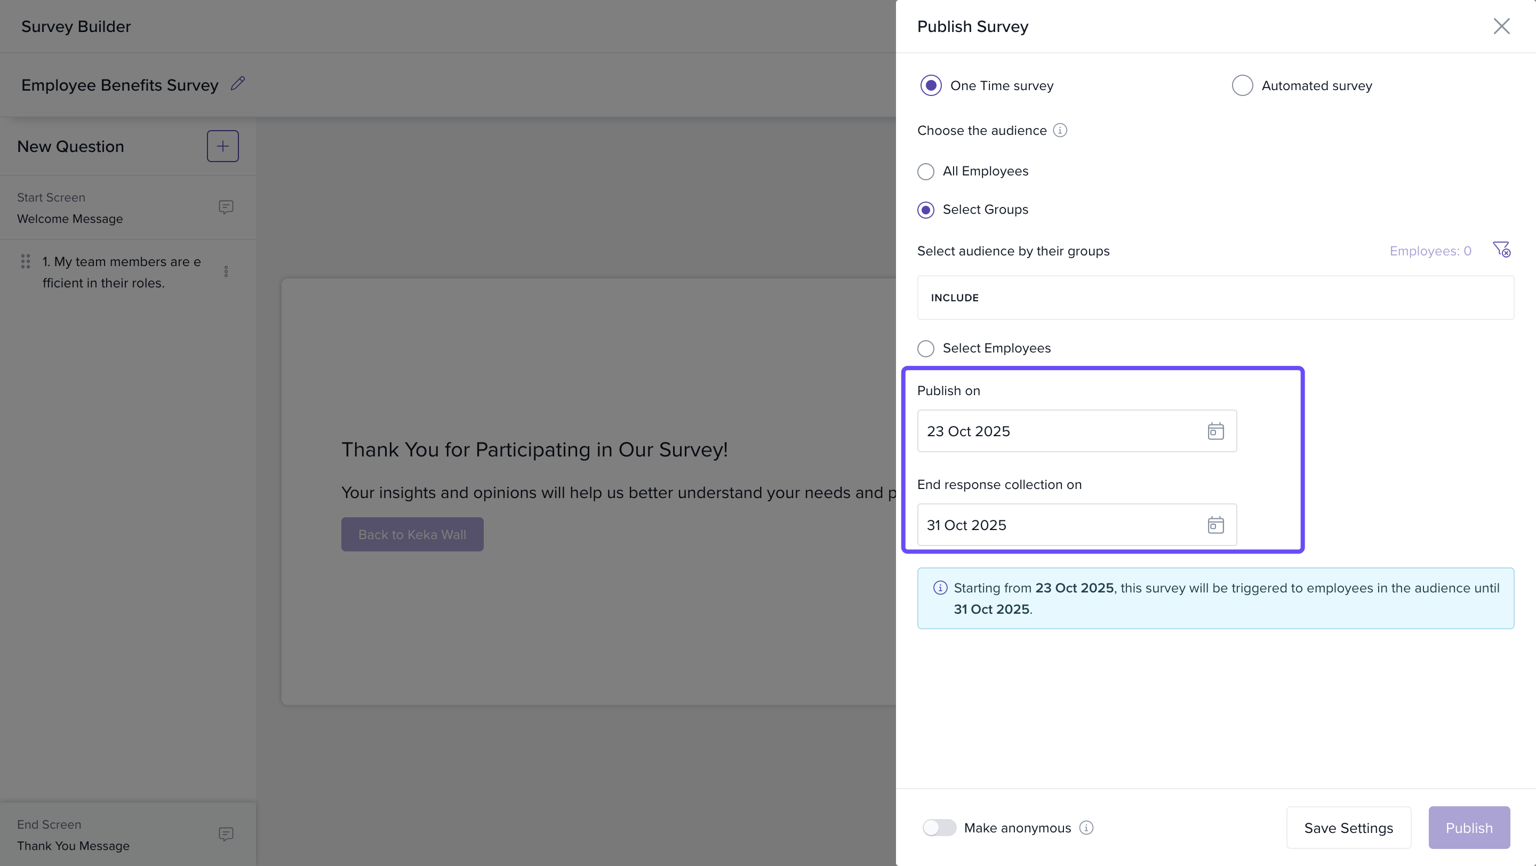
Task: Select the Automated survey radio option
Action: [1242, 85]
